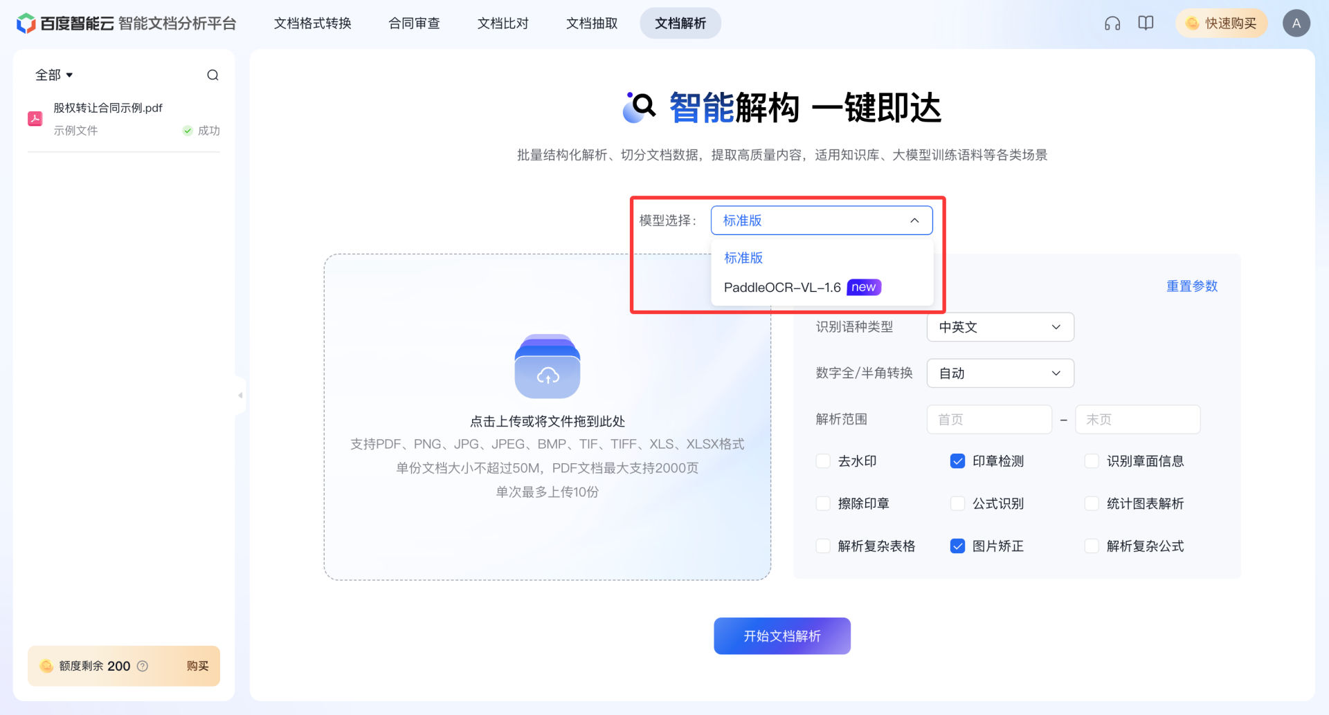Select PaddleOCR-VL-1.6 model option

pyautogui.click(x=822, y=288)
